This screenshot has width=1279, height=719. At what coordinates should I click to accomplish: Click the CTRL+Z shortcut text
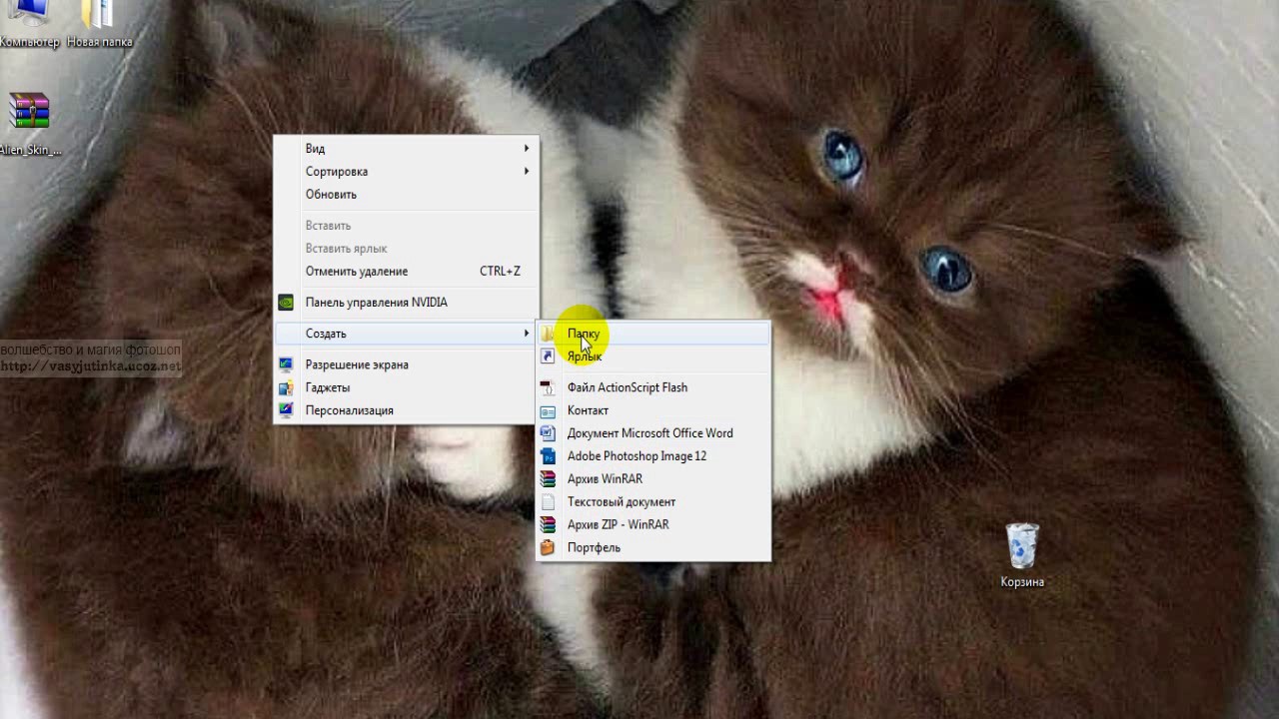click(x=500, y=272)
